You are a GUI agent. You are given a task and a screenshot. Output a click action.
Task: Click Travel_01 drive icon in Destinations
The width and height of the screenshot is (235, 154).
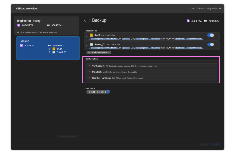91,44
